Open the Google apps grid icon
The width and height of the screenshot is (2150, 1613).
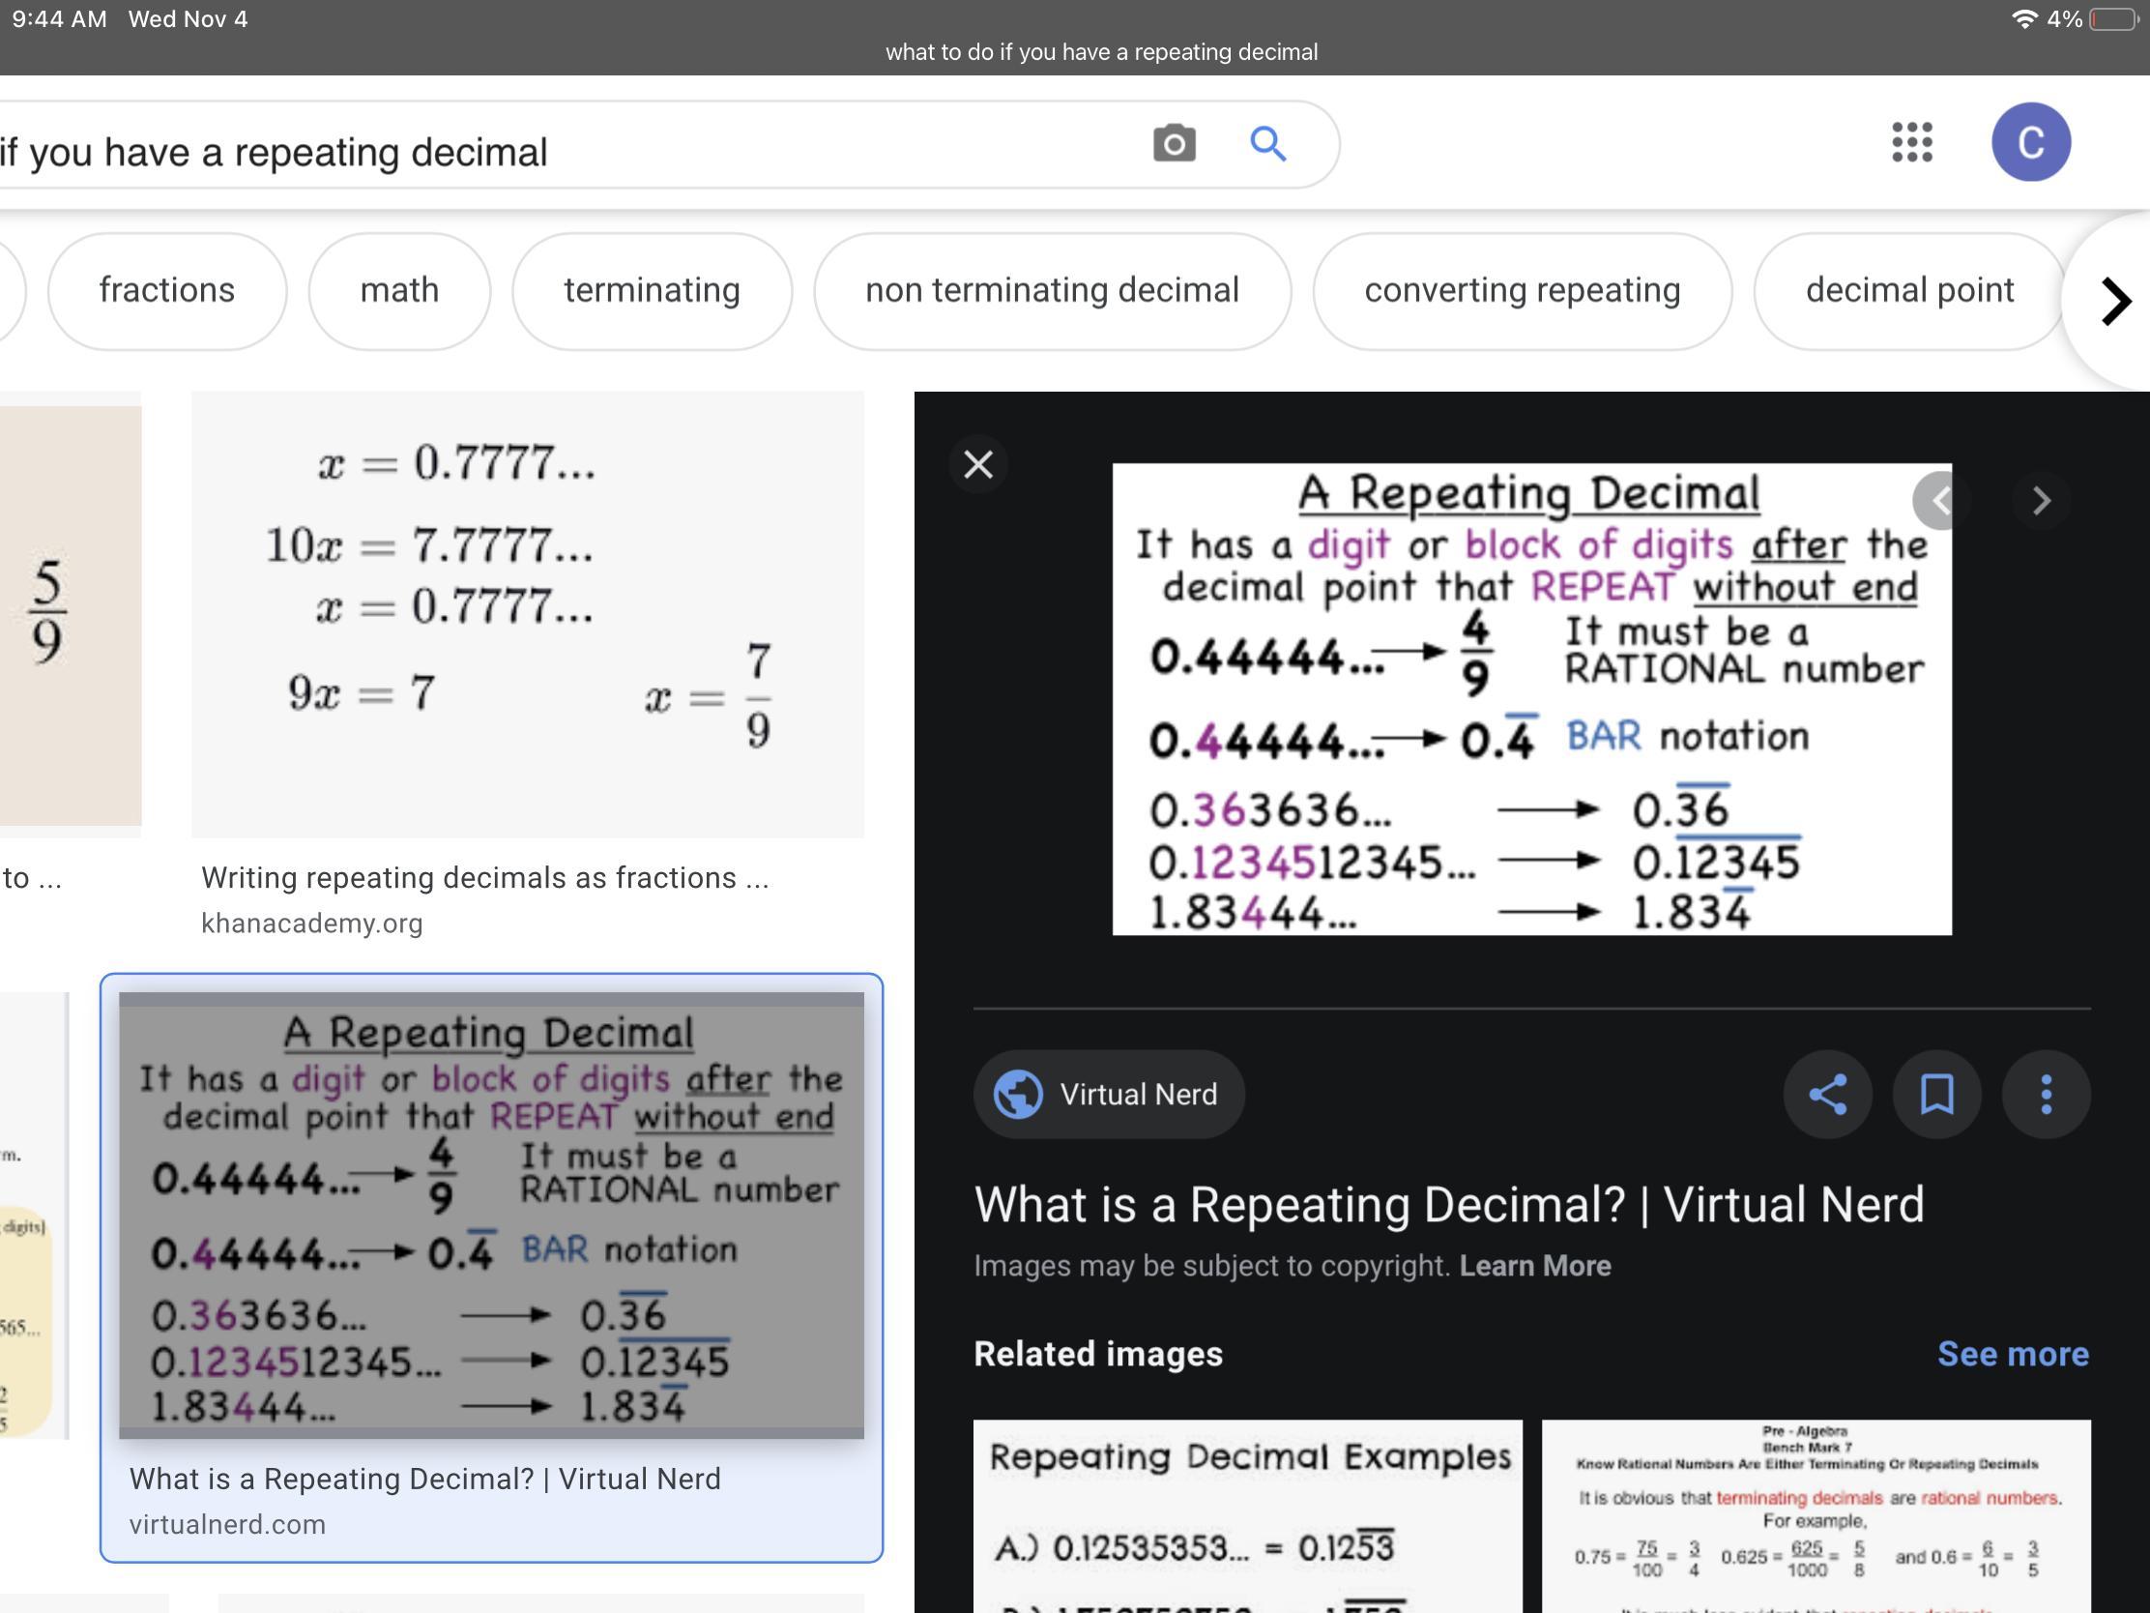coord(1911,143)
